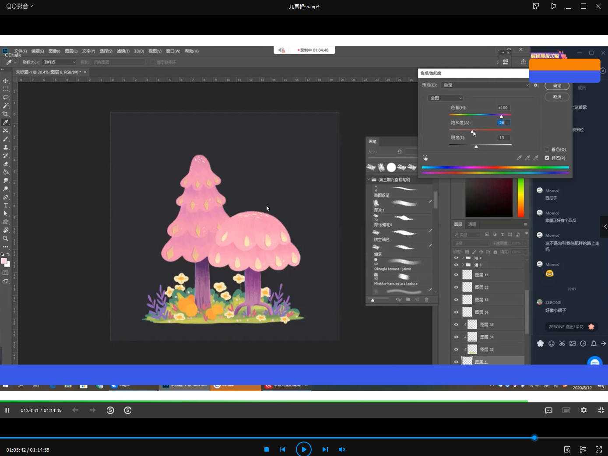Select the Lasso tool
This screenshot has height=456, width=608.
pos(6,98)
